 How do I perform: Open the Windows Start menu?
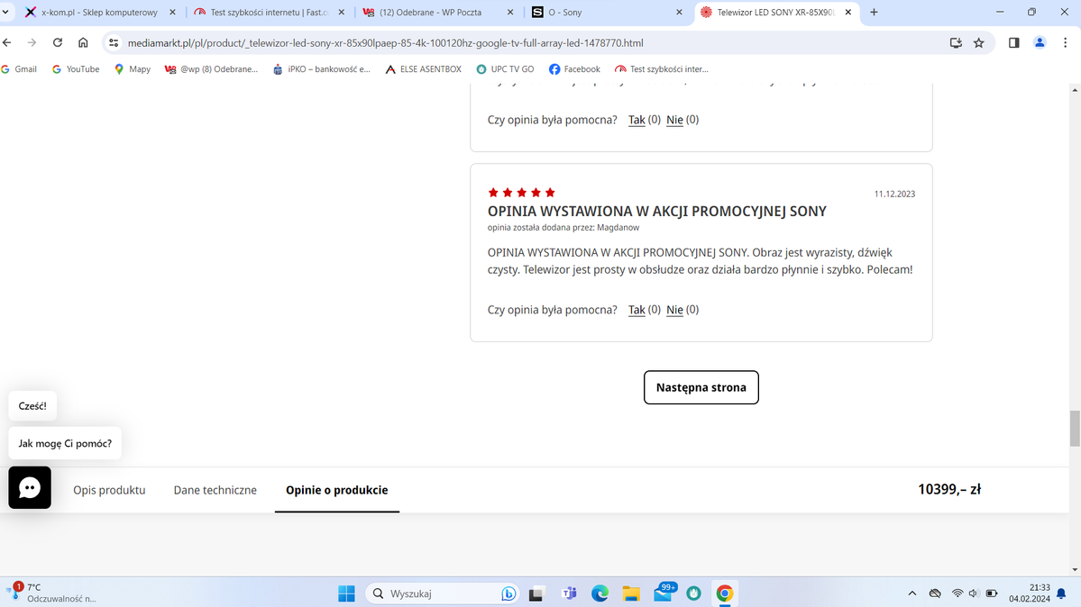pos(346,593)
